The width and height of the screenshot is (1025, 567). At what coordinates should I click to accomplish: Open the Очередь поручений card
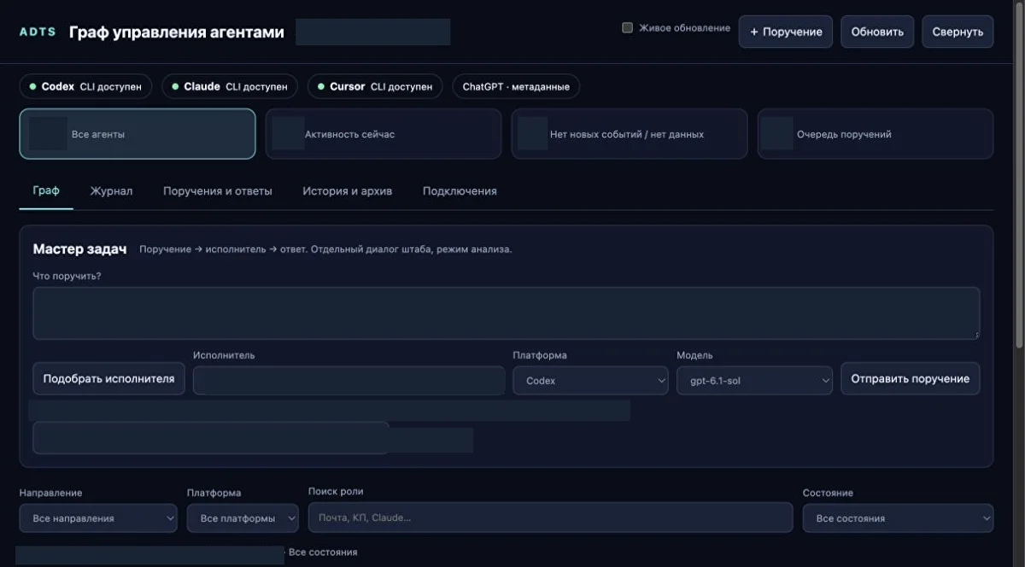click(876, 134)
